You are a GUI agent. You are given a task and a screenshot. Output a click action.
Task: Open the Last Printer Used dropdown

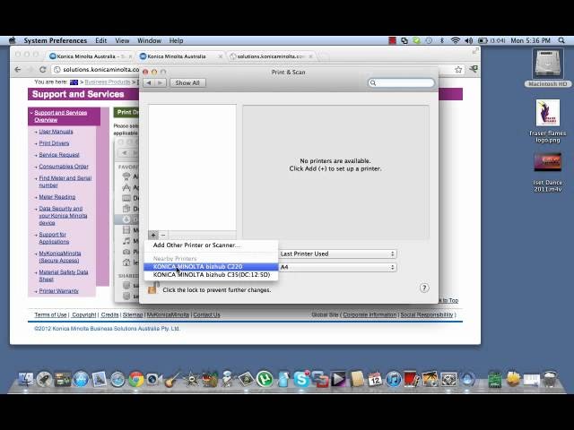click(338, 254)
